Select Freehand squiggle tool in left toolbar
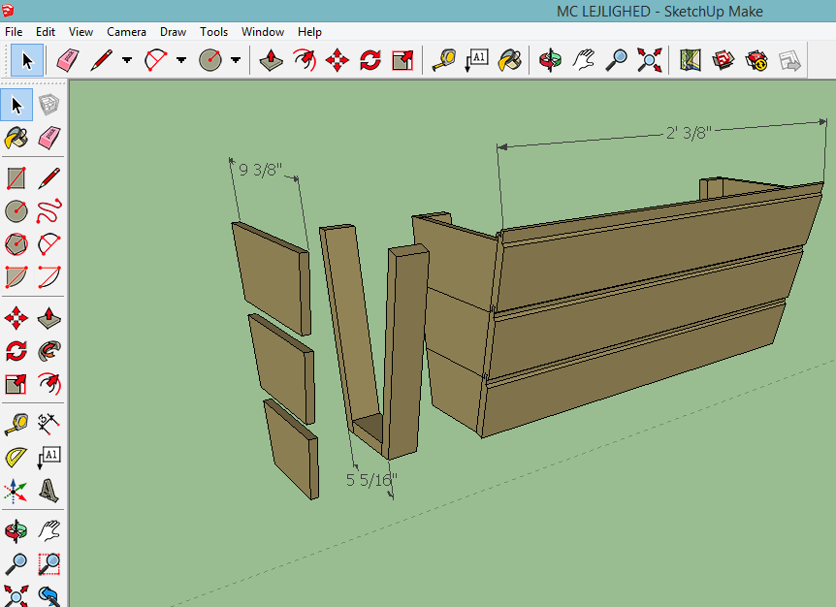This screenshot has height=607, width=836. [x=48, y=211]
